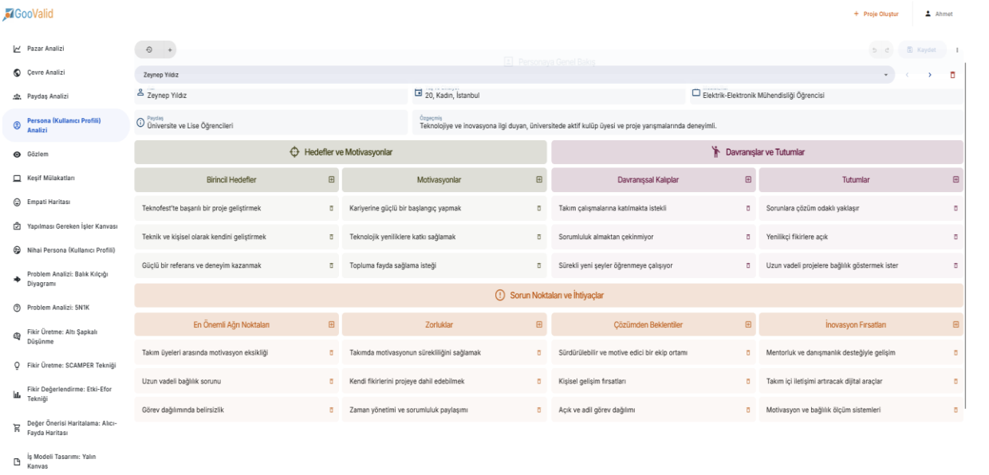This screenshot has height=475, width=989.
Task: Add item to İnovasyon Fırsatları column
Action: [x=956, y=324]
